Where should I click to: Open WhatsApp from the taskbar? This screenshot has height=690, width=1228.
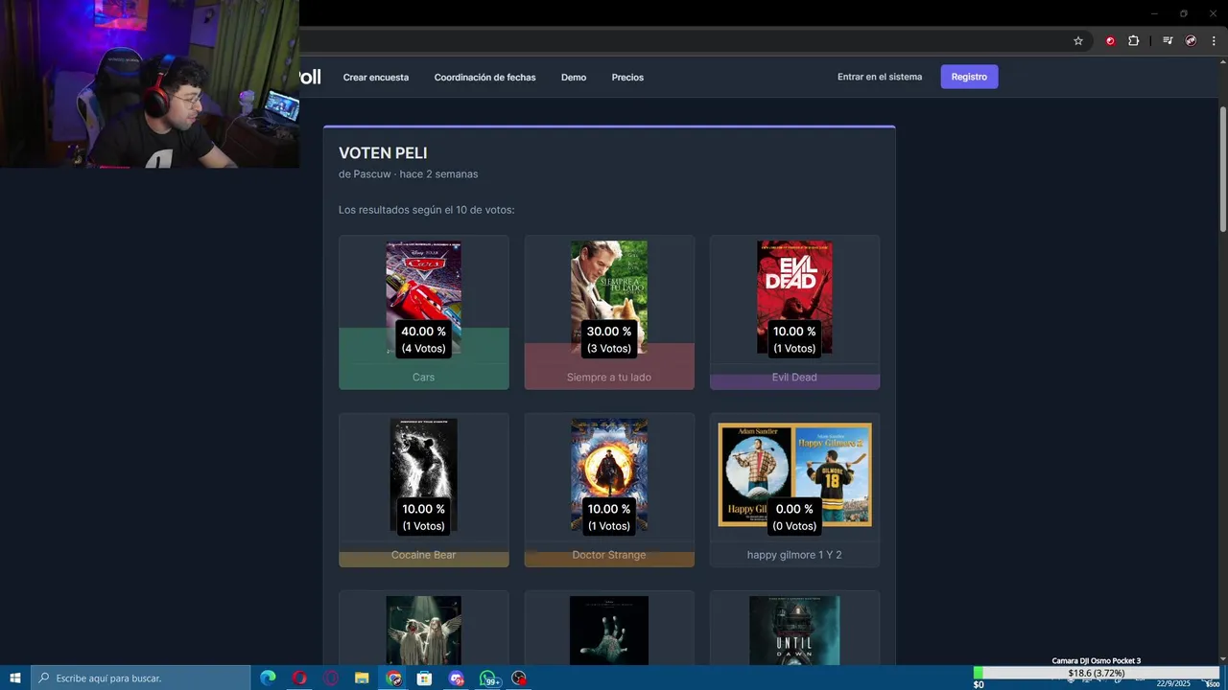point(488,678)
